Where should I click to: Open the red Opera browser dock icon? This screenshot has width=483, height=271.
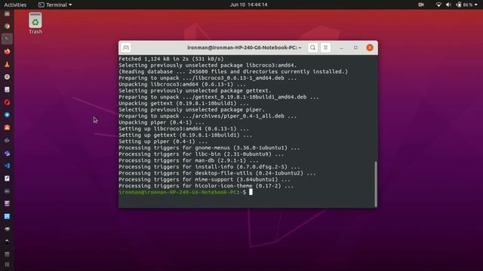tap(7, 102)
